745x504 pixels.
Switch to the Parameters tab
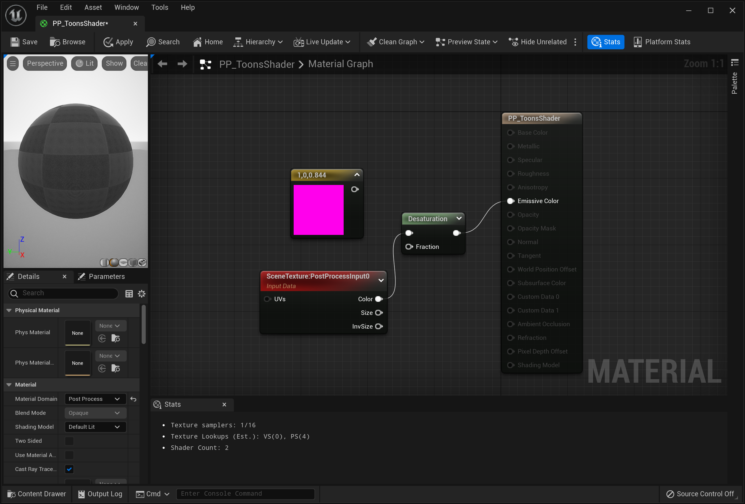point(102,277)
